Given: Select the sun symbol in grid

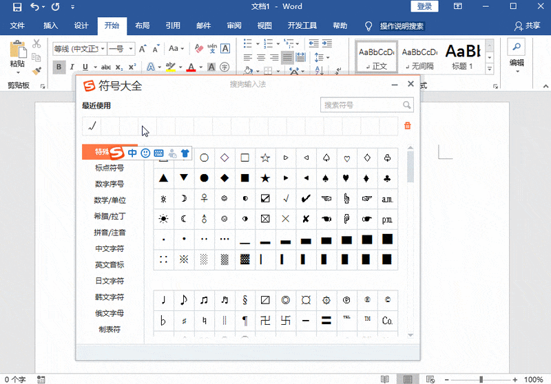Looking at the screenshot, I should point(163,219).
